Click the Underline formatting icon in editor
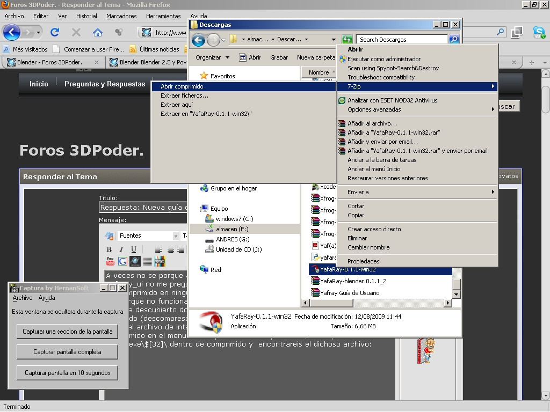 (134, 249)
